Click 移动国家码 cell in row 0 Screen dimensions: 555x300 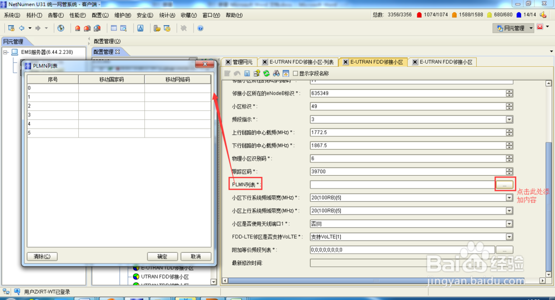[112, 88]
